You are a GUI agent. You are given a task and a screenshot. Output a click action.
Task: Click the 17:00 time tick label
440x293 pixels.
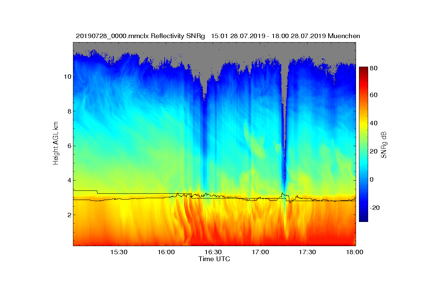[x=260, y=252]
